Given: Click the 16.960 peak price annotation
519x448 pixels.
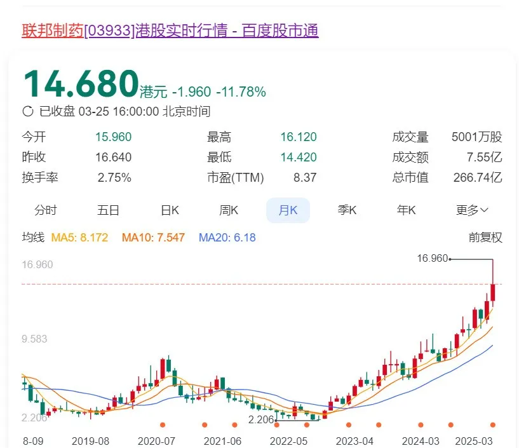Looking at the screenshot, I should [x=432, y=258].
